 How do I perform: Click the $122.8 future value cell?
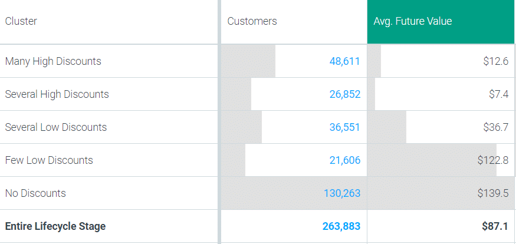493,160
